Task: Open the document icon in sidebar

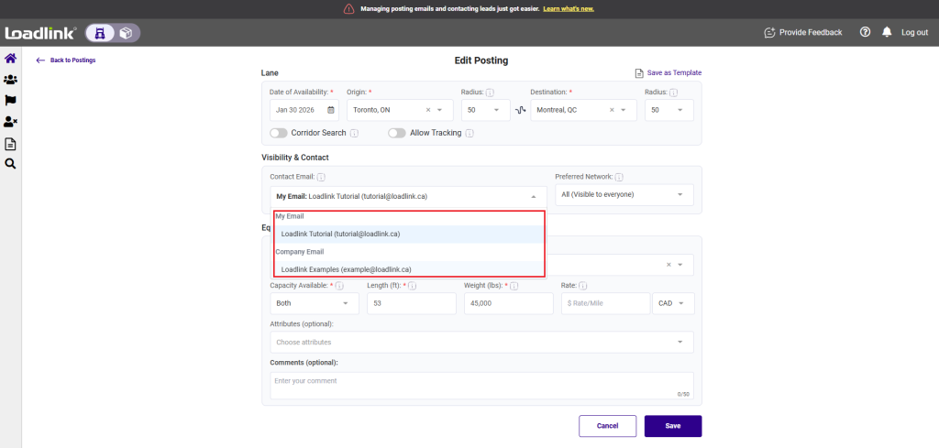Action: [11, 143]
